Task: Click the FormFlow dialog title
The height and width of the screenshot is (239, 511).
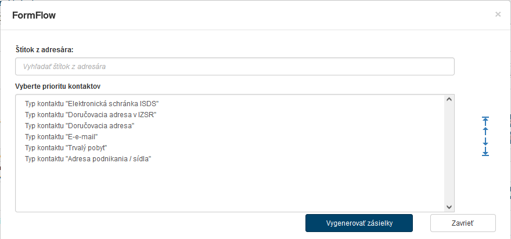Action: coord(34,15)
